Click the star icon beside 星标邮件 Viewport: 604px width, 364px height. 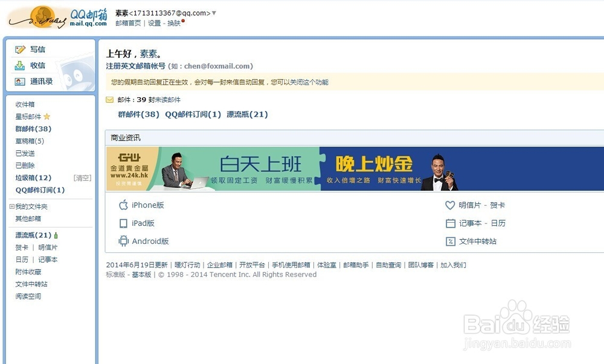pos(47,117)
